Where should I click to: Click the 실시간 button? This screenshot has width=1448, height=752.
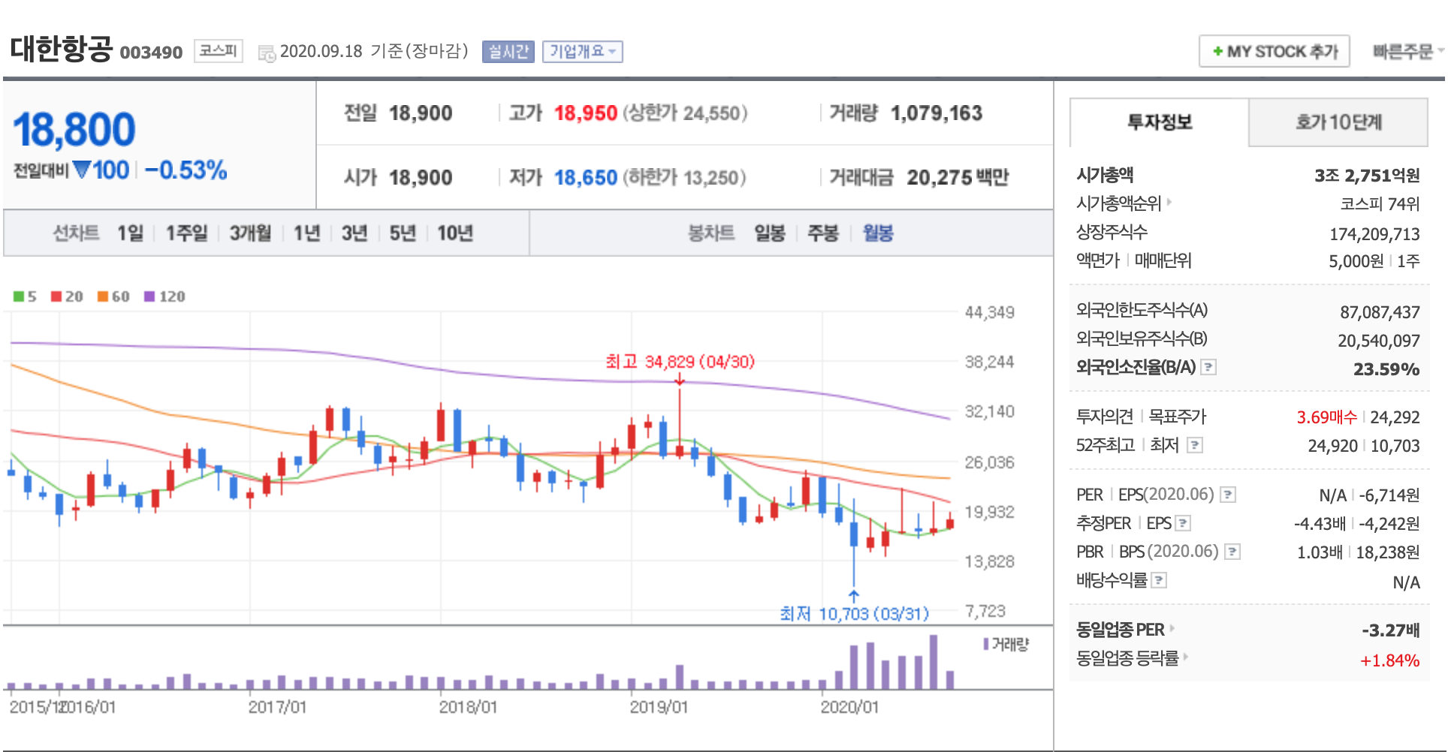coord(508,51)
